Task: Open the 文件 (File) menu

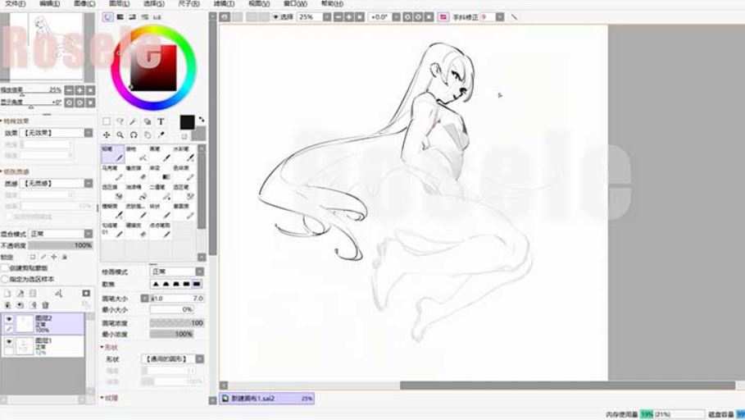Action: click(16, 3)
